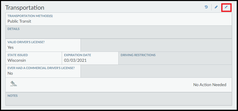Click the Transportation panel heading
This screenshot has height=111, width=238.
(25, 8)
